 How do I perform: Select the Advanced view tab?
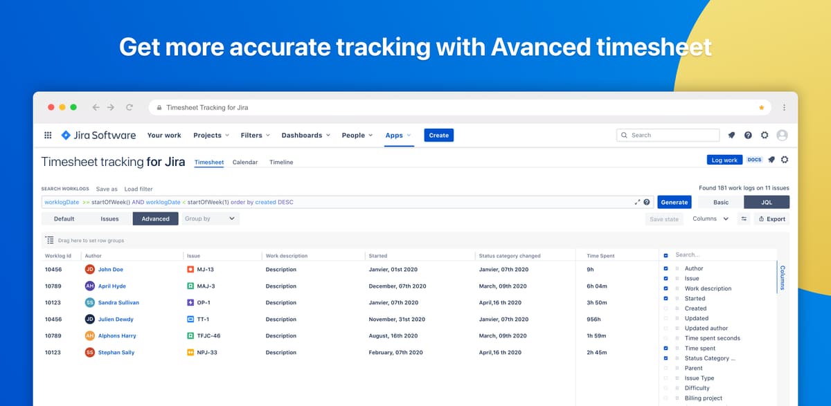[x=156, y=219]
